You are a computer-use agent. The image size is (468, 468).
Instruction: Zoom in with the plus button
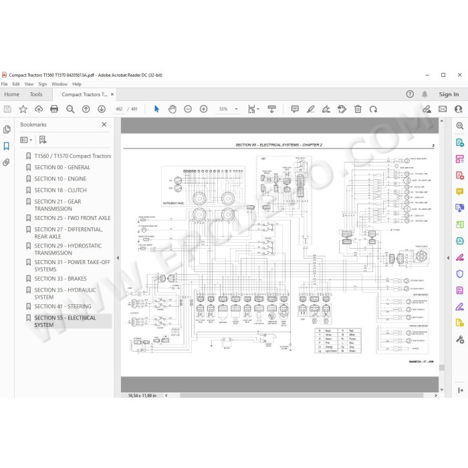click(x=203, y=109)
